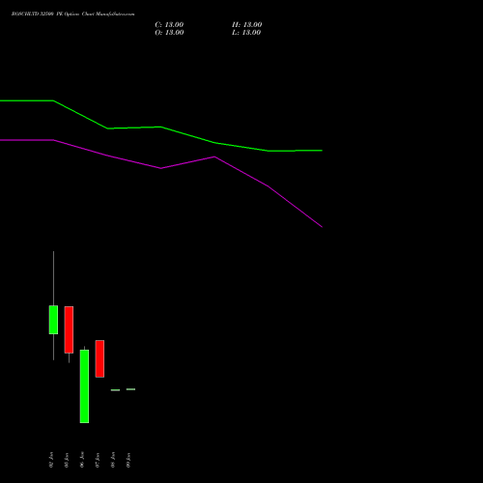483x483 pixels.
Task: Click the '02 Jan' date axis label
Action: point(51,460)
